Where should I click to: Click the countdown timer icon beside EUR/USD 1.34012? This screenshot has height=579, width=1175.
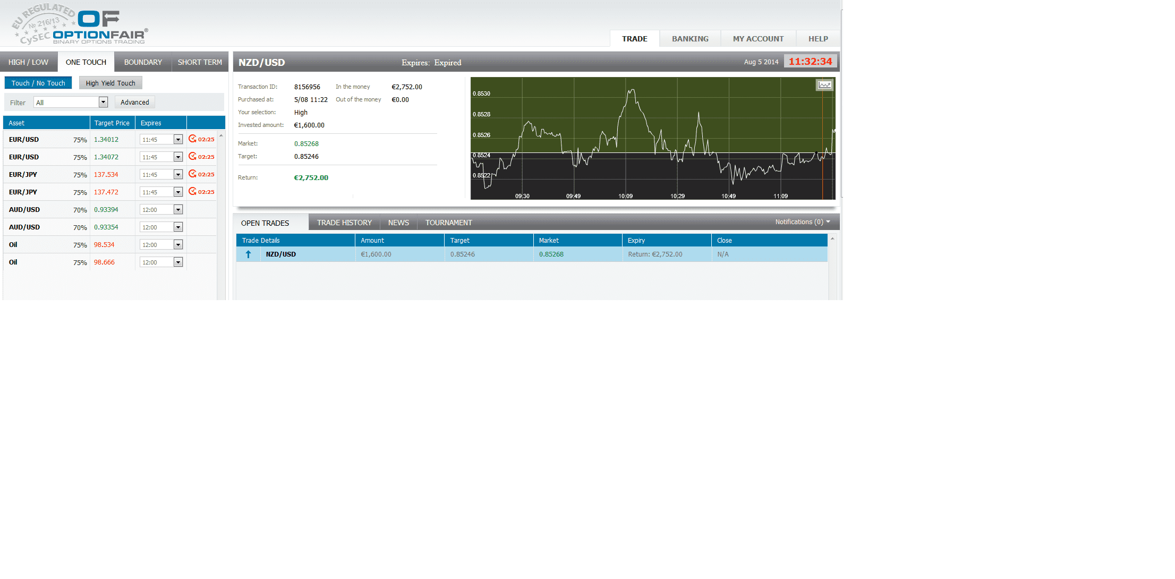pyautogui.click(x=193, y=139)
